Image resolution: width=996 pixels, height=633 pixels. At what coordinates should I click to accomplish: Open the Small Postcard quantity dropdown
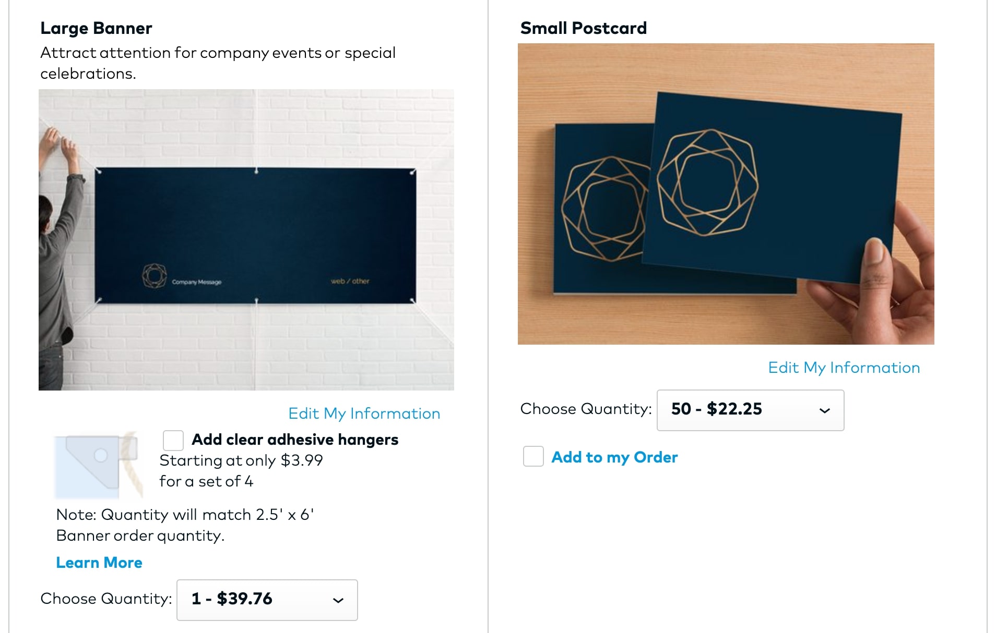click(x=750, y=410)
